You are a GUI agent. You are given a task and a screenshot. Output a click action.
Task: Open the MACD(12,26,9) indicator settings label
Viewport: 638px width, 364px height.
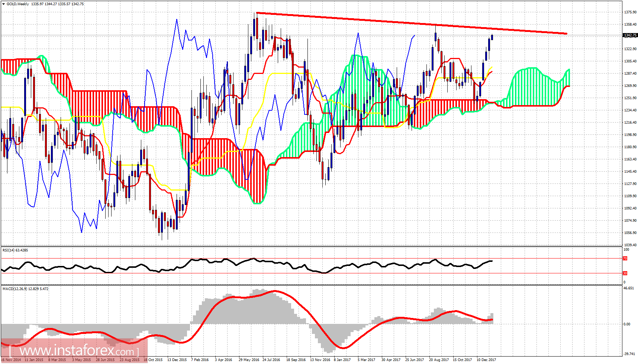[x=17, y=288]
